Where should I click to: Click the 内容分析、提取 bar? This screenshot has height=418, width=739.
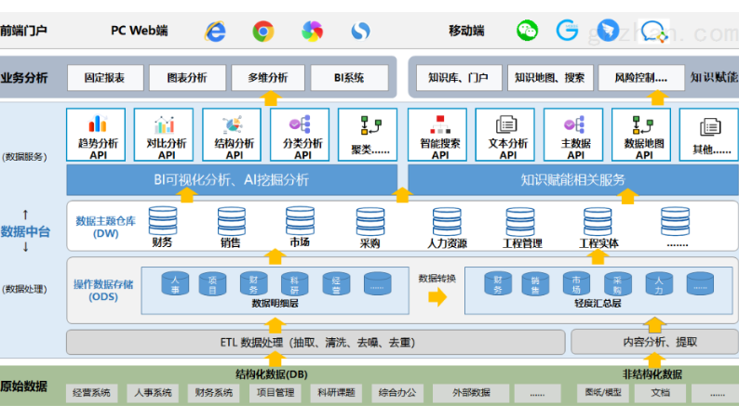(655, 342)
